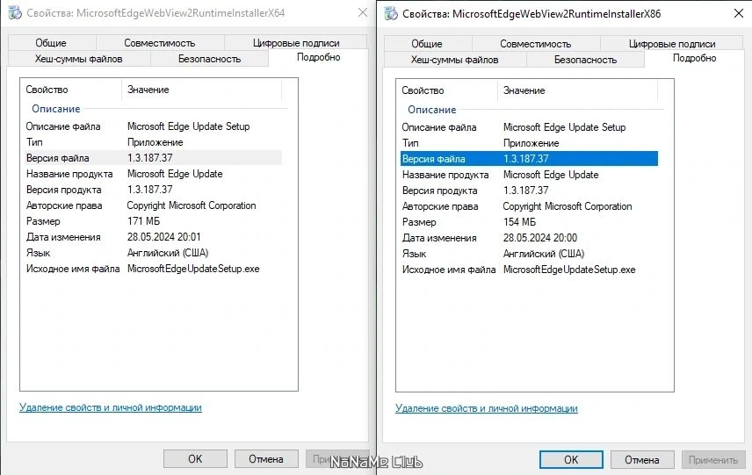This screenshot has width=752, height=475.
Task: Select Язык row in X64 window
Action: [153, 253]
